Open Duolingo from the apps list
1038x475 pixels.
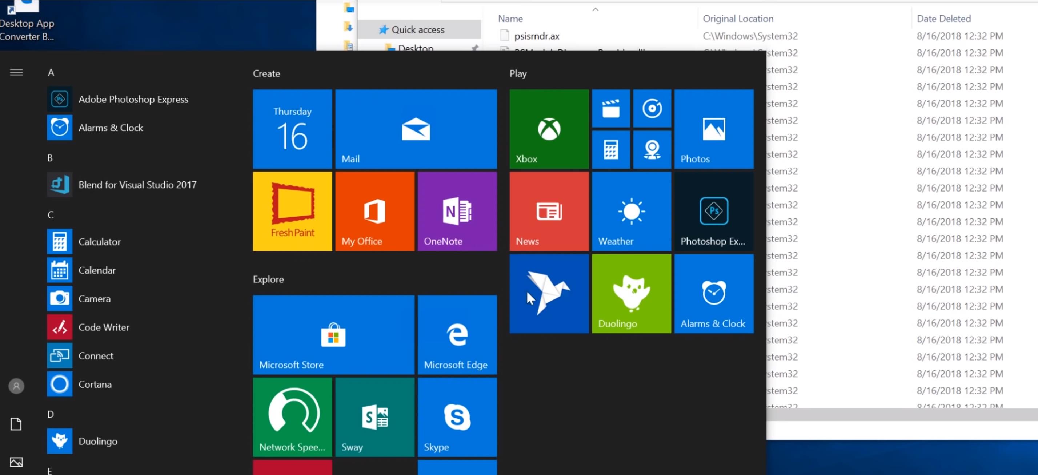pyautogui.click(x=97, y=441)
